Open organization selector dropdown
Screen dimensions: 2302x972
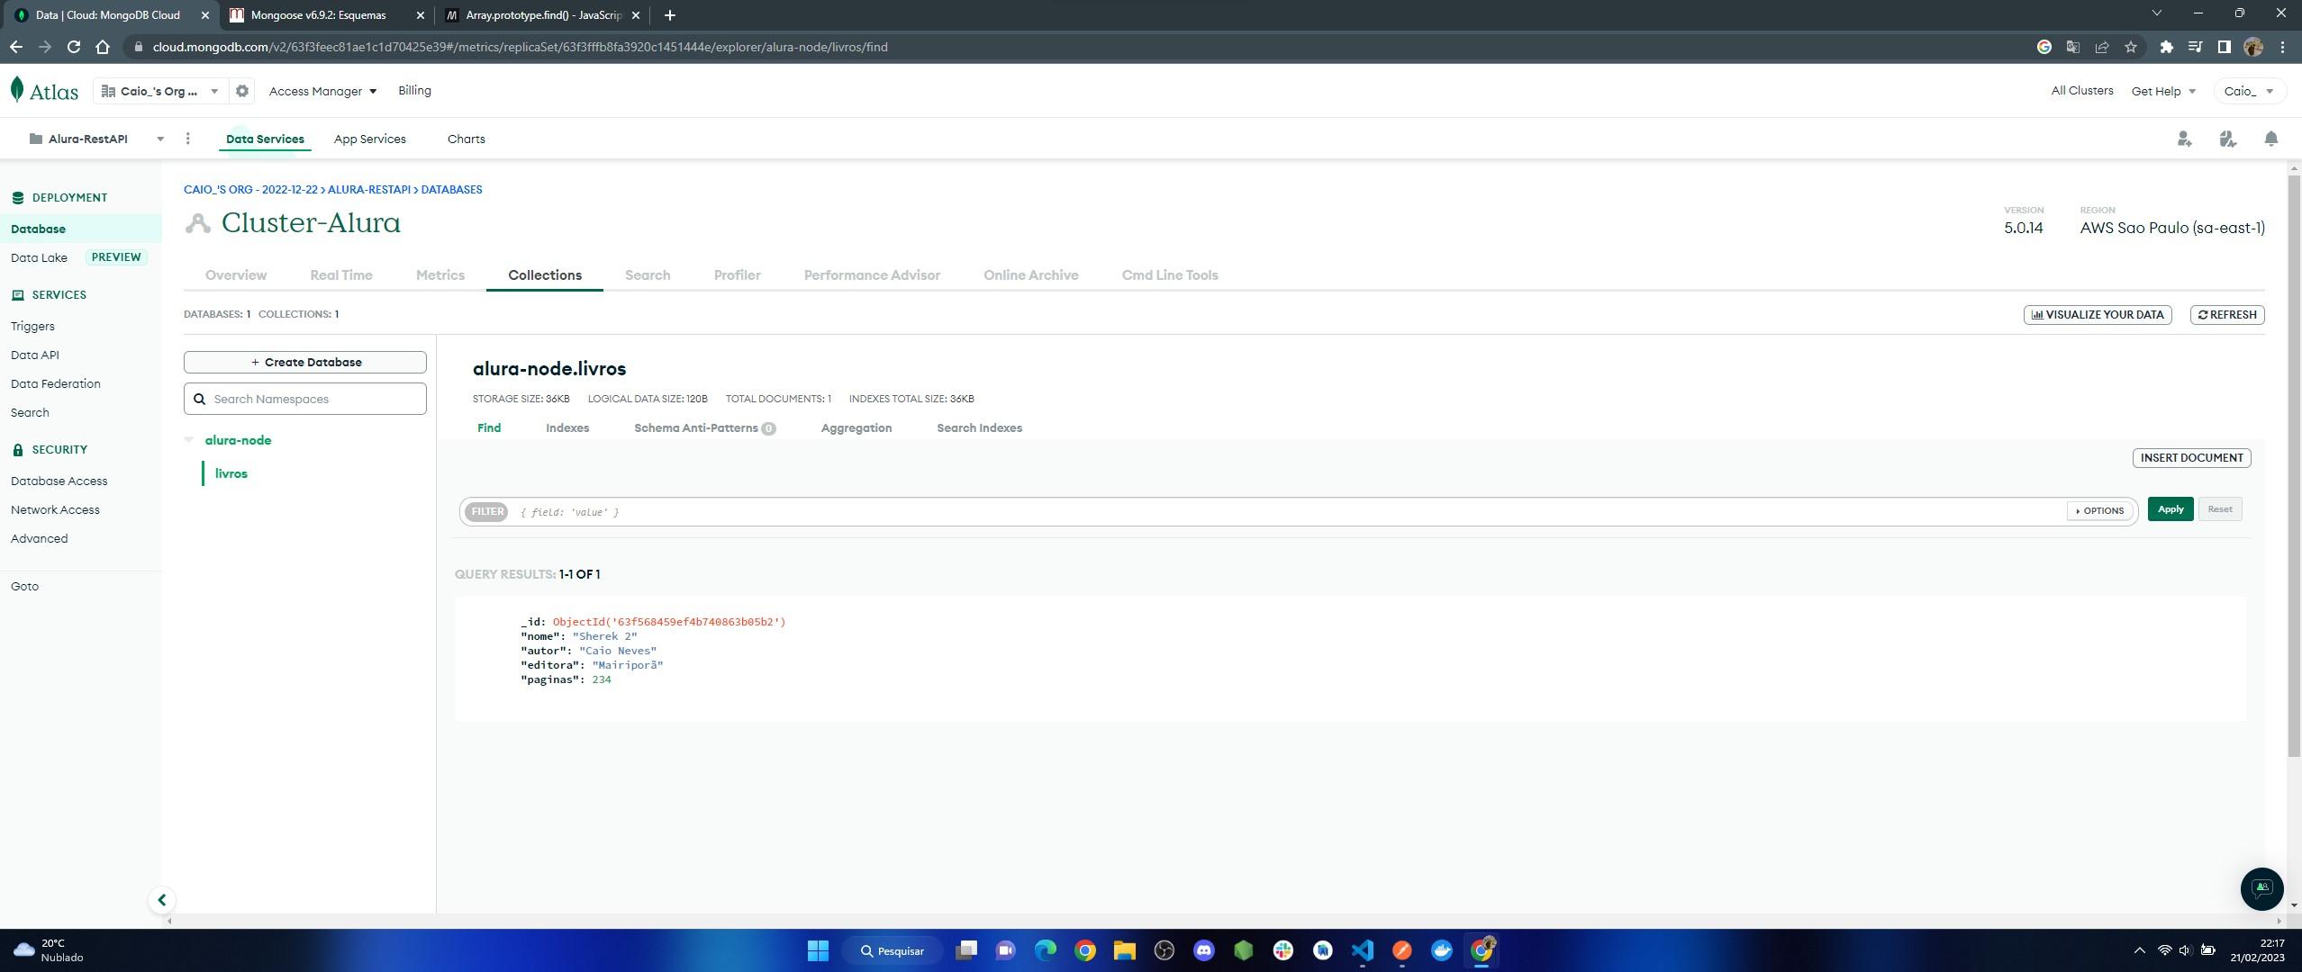click(160, 91)
